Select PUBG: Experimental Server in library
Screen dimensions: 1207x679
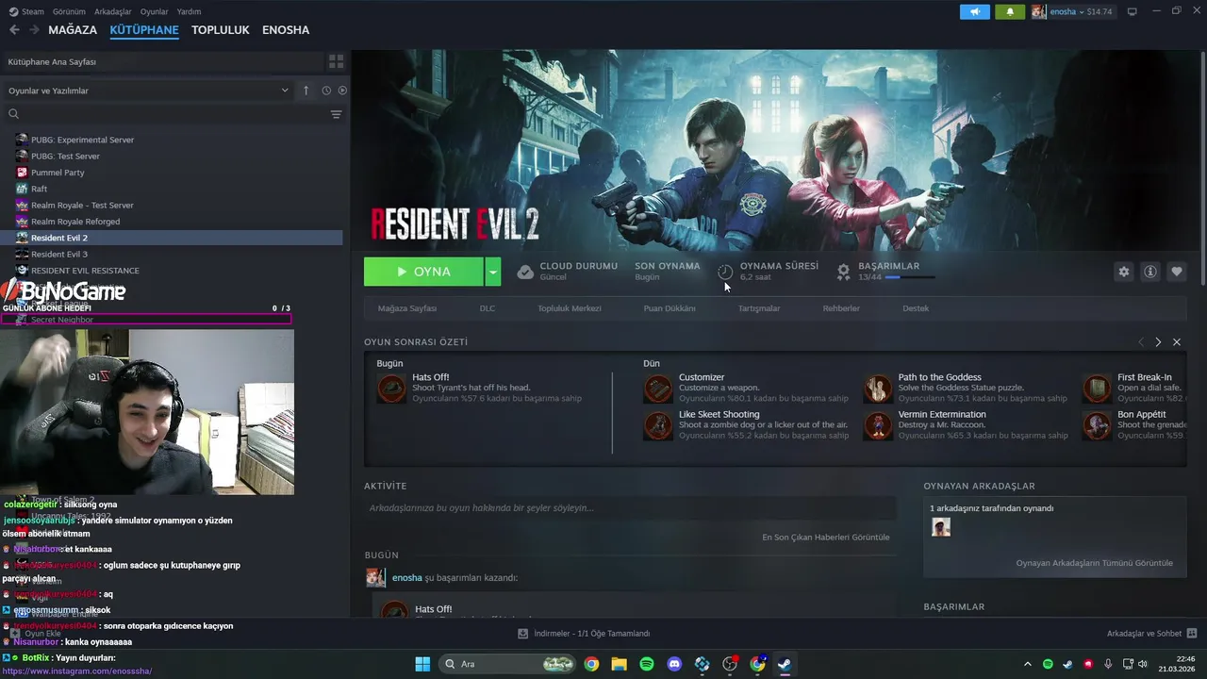tap(82, 140)
